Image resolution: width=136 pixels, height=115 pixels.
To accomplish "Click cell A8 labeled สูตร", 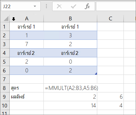I will (27, 88).
